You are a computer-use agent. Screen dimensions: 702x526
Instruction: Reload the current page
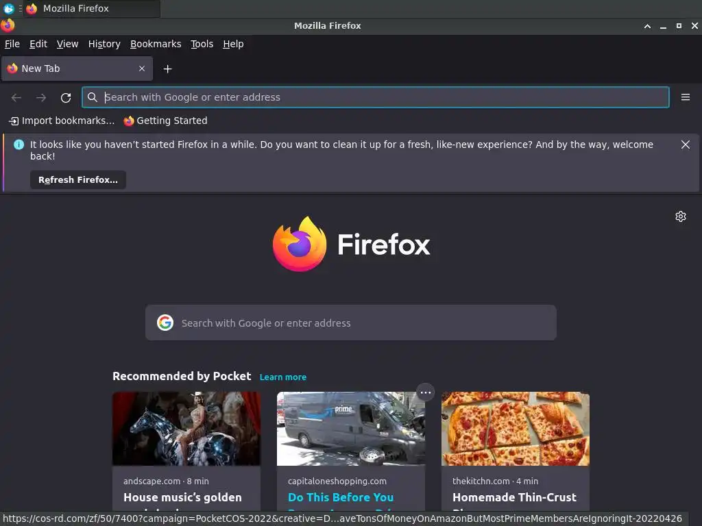(66, 97)
